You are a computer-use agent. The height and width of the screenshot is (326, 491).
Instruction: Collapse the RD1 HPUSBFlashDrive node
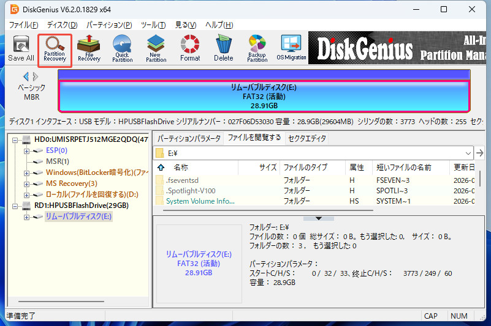(x=15, y=206)
